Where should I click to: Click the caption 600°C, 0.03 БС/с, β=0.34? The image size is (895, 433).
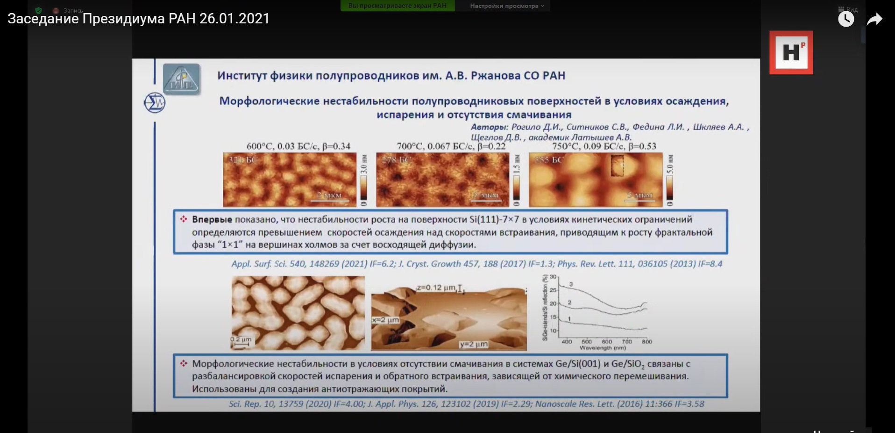coord(298,146)
